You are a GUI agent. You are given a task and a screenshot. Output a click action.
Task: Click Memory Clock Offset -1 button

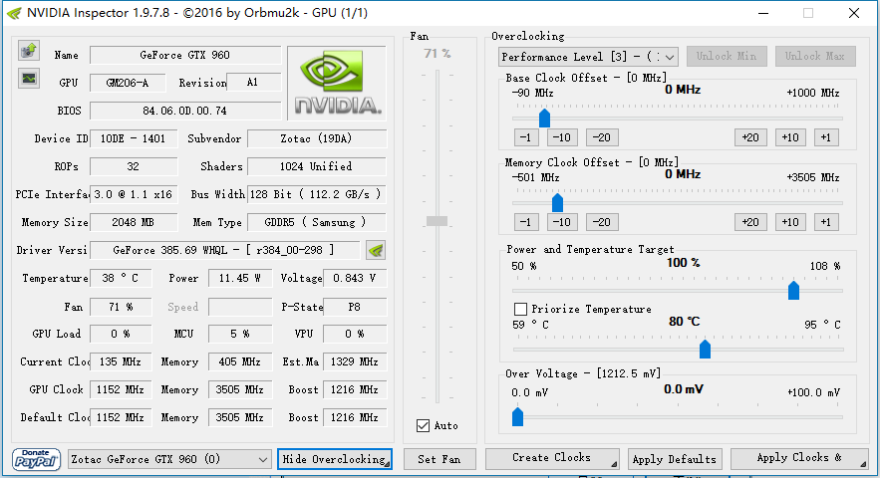526,222
